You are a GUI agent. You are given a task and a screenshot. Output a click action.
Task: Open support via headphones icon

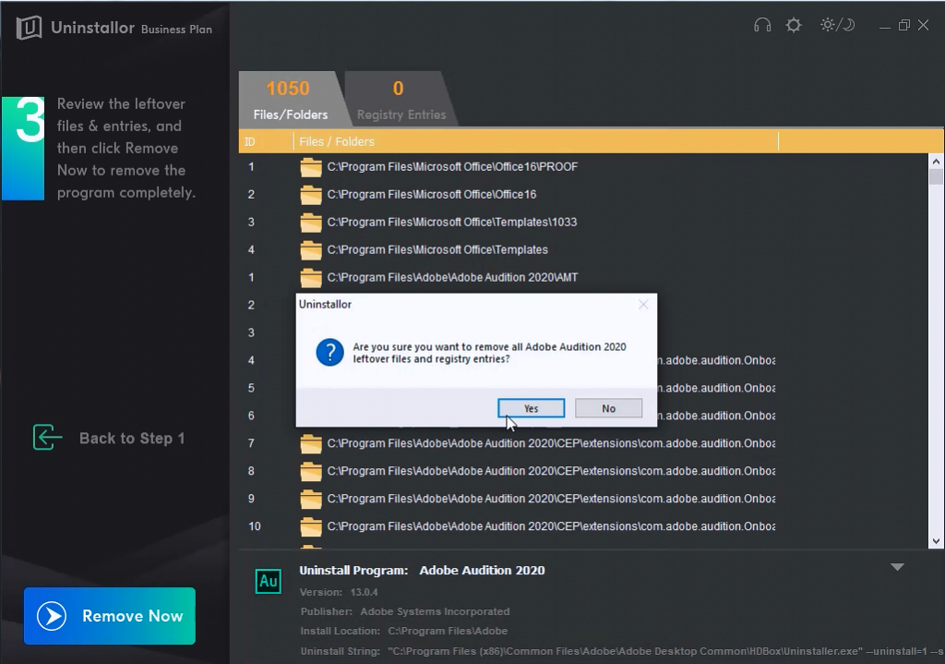[762, 25]
